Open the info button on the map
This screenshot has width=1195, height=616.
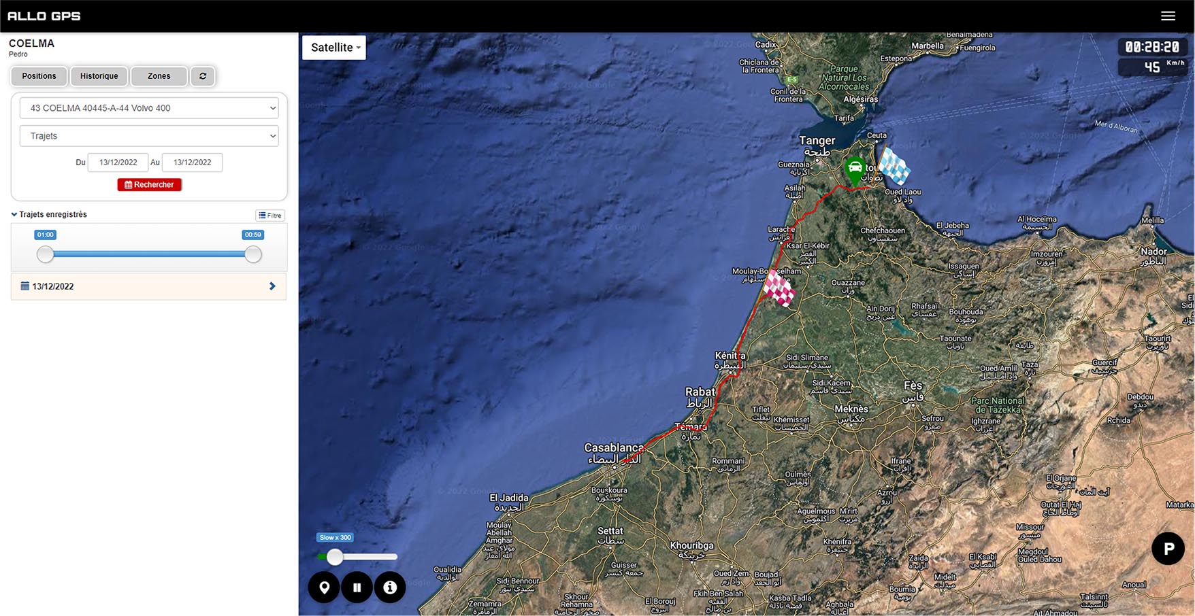click(390, 587)
